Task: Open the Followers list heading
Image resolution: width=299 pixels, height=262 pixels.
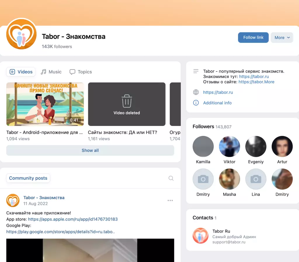Action: [203, 127]
